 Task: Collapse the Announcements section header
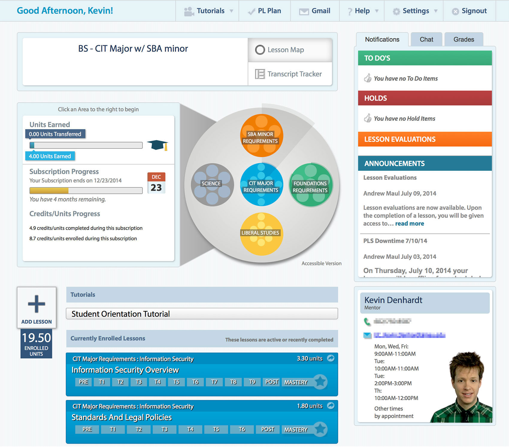click(425, 163)
